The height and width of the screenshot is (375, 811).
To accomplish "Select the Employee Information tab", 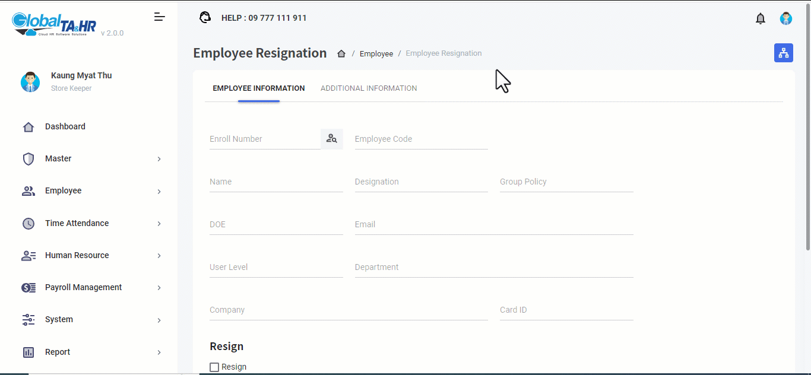I will point(259,88).
